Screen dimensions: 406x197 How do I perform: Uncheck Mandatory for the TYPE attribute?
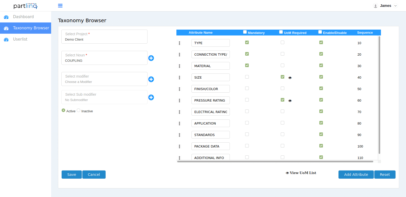coord(247,42)
